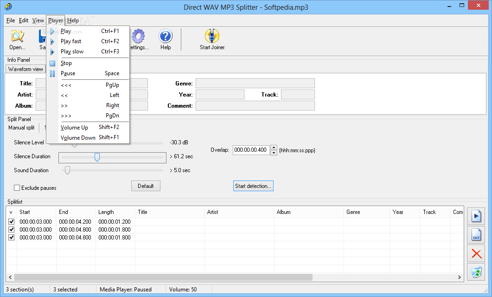Click the Play slow icon in menu
Viewport: 492px width, 297px height.
52,52
